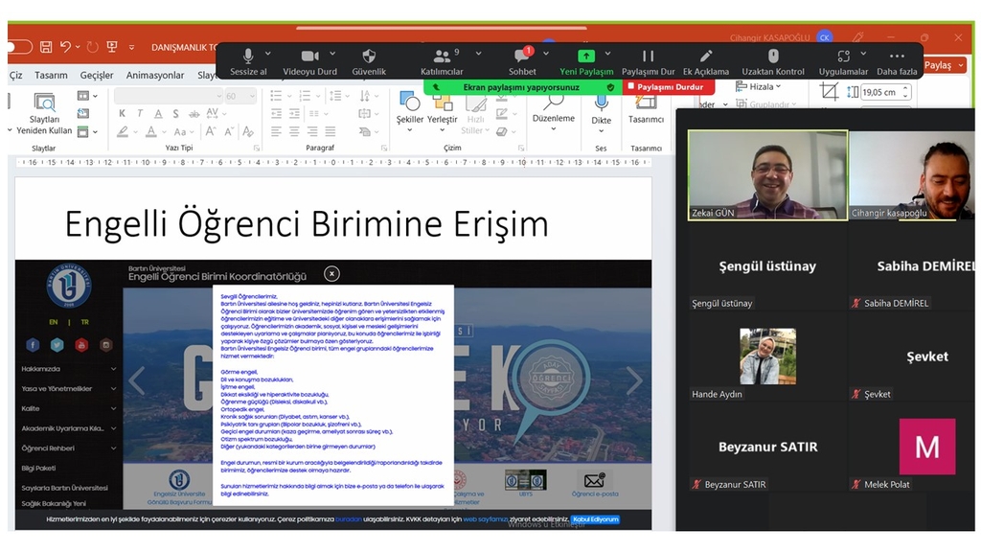This screenshot has width=981, height=552.
Task: Stop camera via Videoyu Durdur icon
Action: click(309, 57)
